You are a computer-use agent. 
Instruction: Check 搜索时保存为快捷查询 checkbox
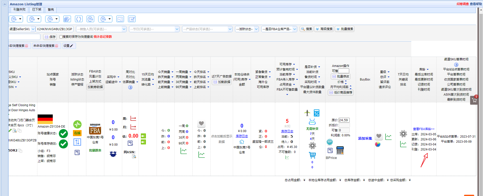tap(61, 37)
